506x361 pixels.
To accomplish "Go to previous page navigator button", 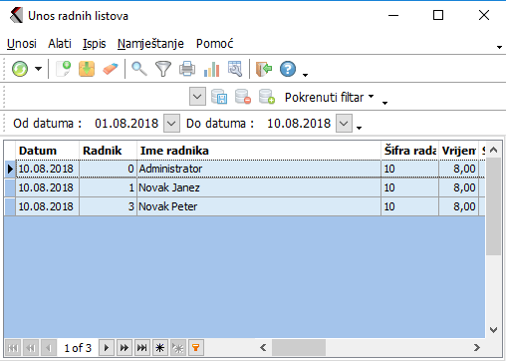I will [x=31, y=348].
